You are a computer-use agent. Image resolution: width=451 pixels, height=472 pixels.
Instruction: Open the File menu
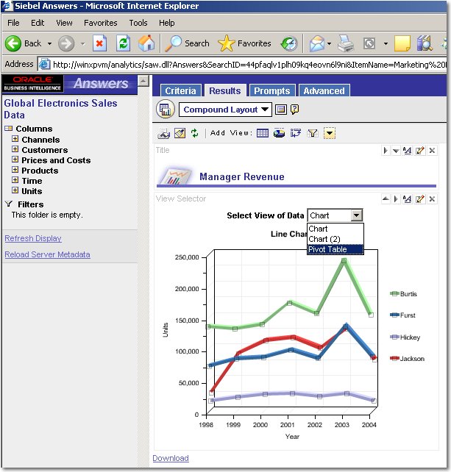13,23
